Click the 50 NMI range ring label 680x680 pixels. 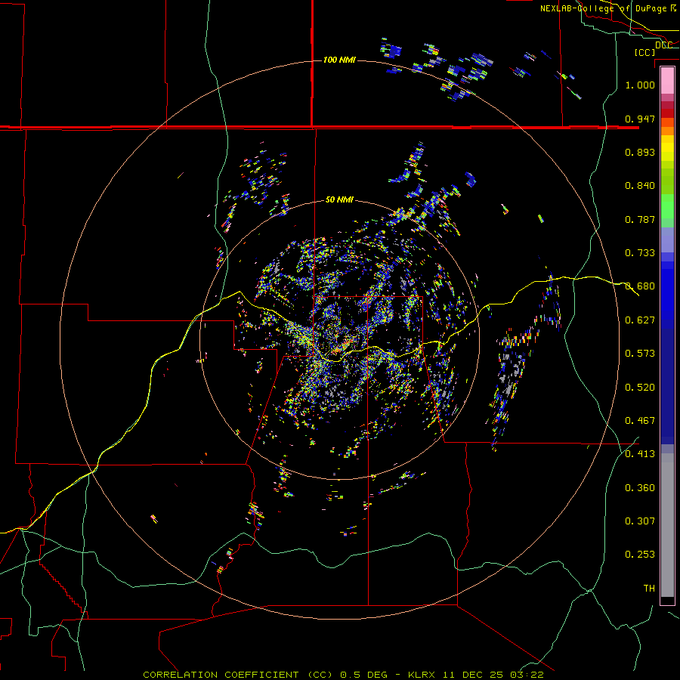coord(339,199)
